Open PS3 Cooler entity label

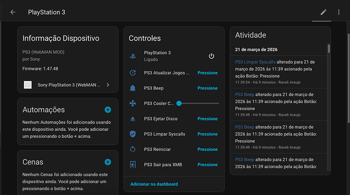[159, 103]
